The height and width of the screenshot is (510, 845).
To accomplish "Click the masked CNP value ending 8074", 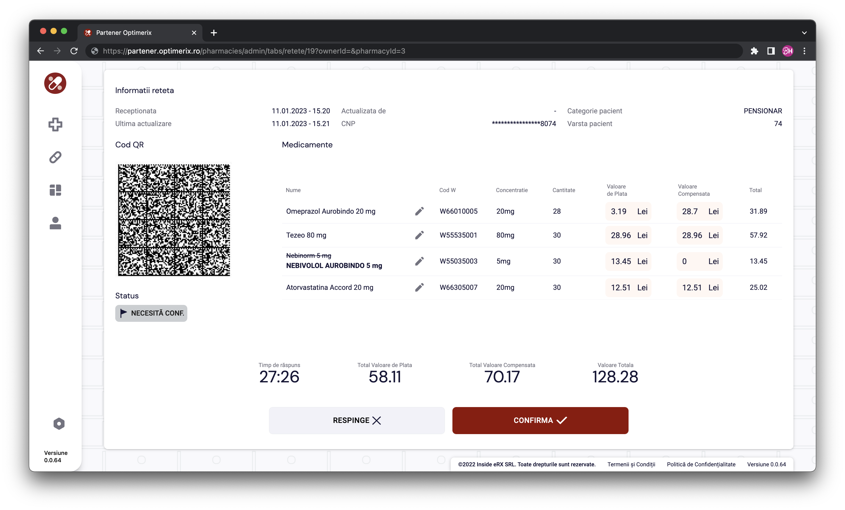I will [524, 123].
